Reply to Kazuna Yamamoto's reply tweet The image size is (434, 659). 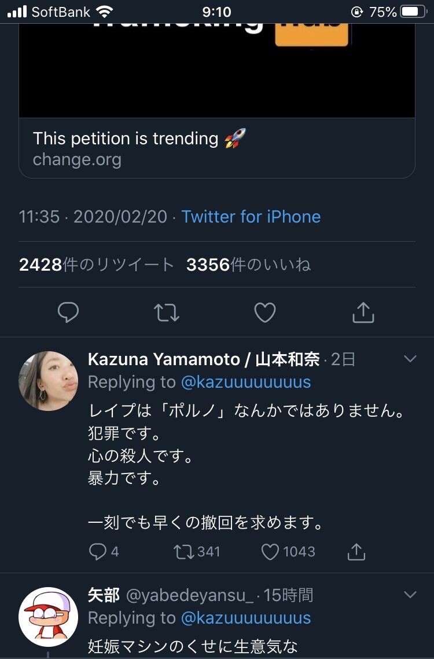98,552
